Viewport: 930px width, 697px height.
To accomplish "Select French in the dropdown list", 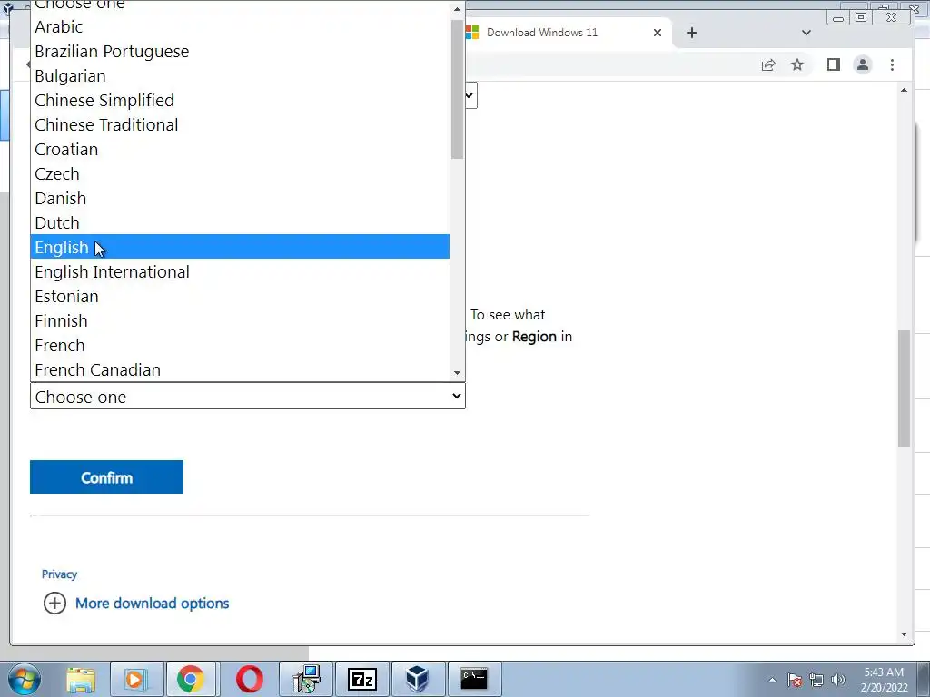I will [240, 346].
